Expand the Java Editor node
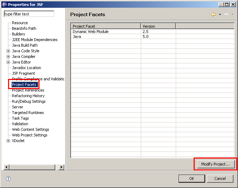This screenshot has width=238, height=188. (x=8, y=62)
